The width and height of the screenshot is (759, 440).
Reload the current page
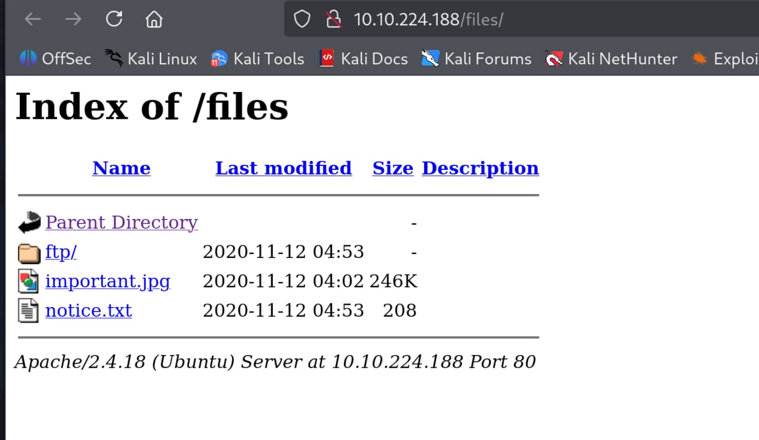coord(114,19)
